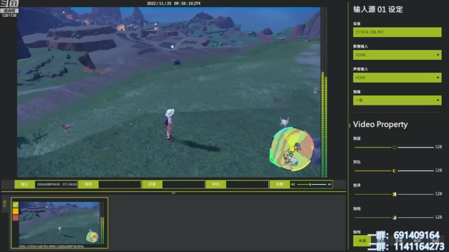Screen dimensions: 449x252
Task: Click the Video Property heading
Action: pyautogui.click(x=381, y=124)
